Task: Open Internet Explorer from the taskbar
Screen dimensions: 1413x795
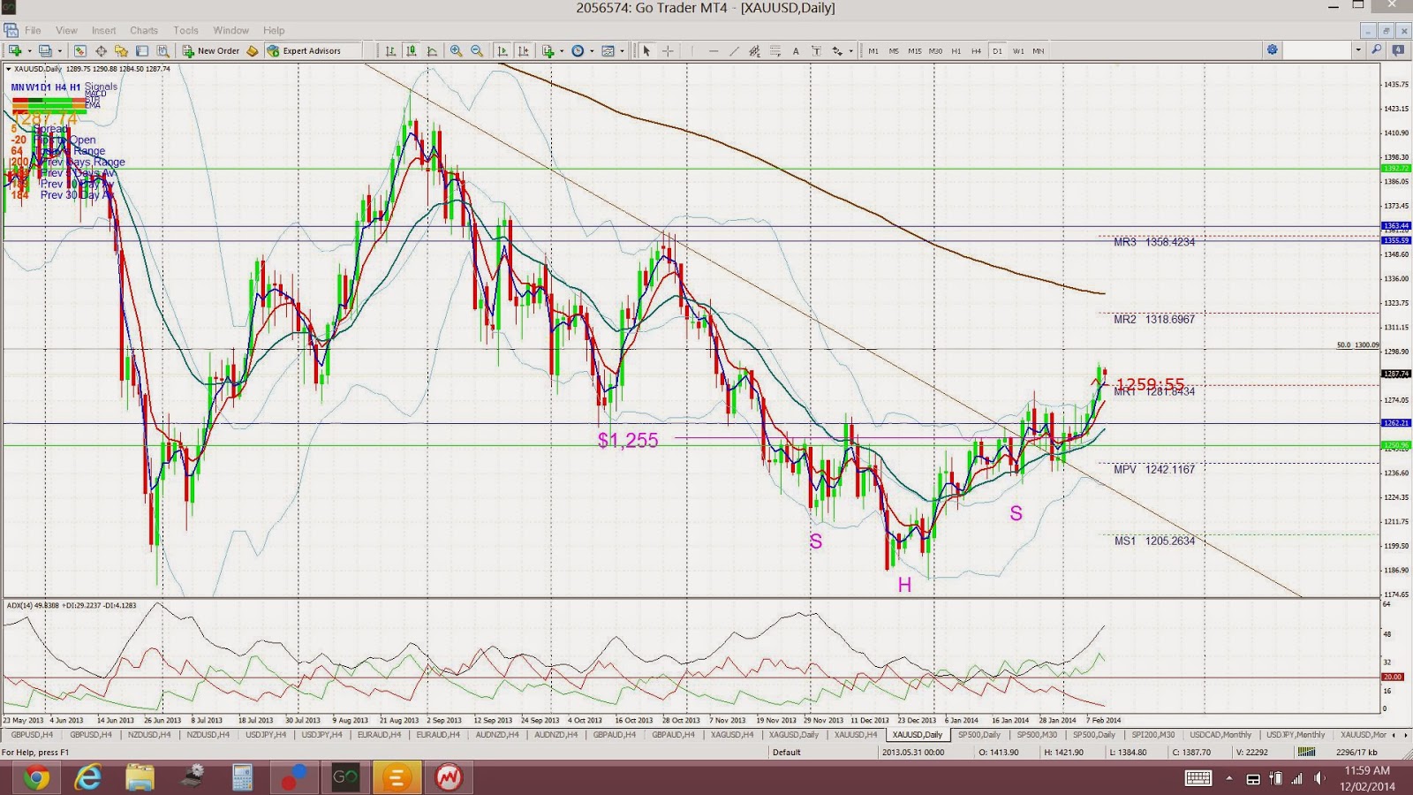Action: [x=88, y=778]
